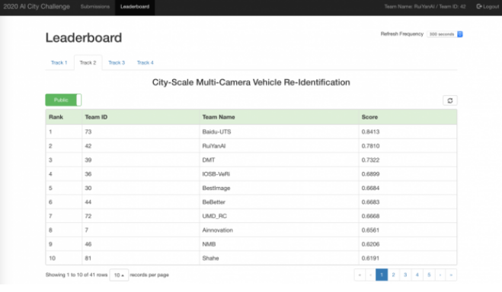Go to previous page with single-left arrow

click(371, 275)
